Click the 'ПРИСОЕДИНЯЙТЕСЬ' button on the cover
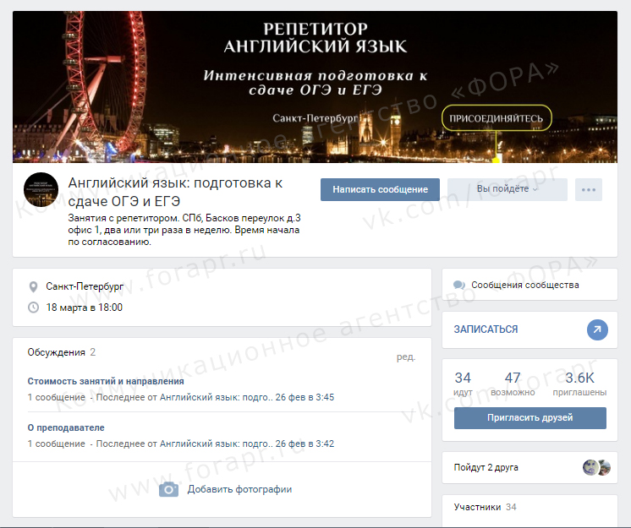This screenshot has width=631, height=528. [x=497, y=118]
